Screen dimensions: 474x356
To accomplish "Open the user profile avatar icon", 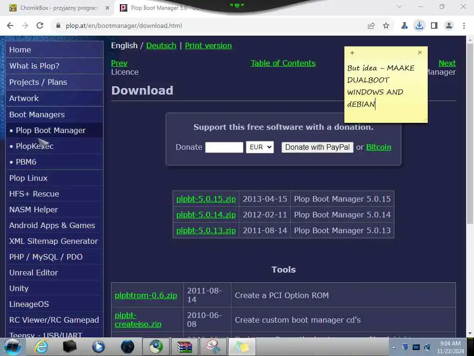I will (x=449, y=26).
